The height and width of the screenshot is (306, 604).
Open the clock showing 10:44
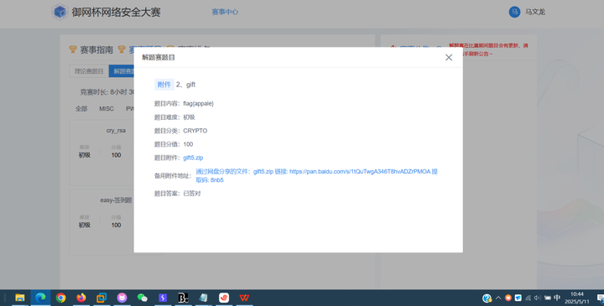(x=577, y=298)
